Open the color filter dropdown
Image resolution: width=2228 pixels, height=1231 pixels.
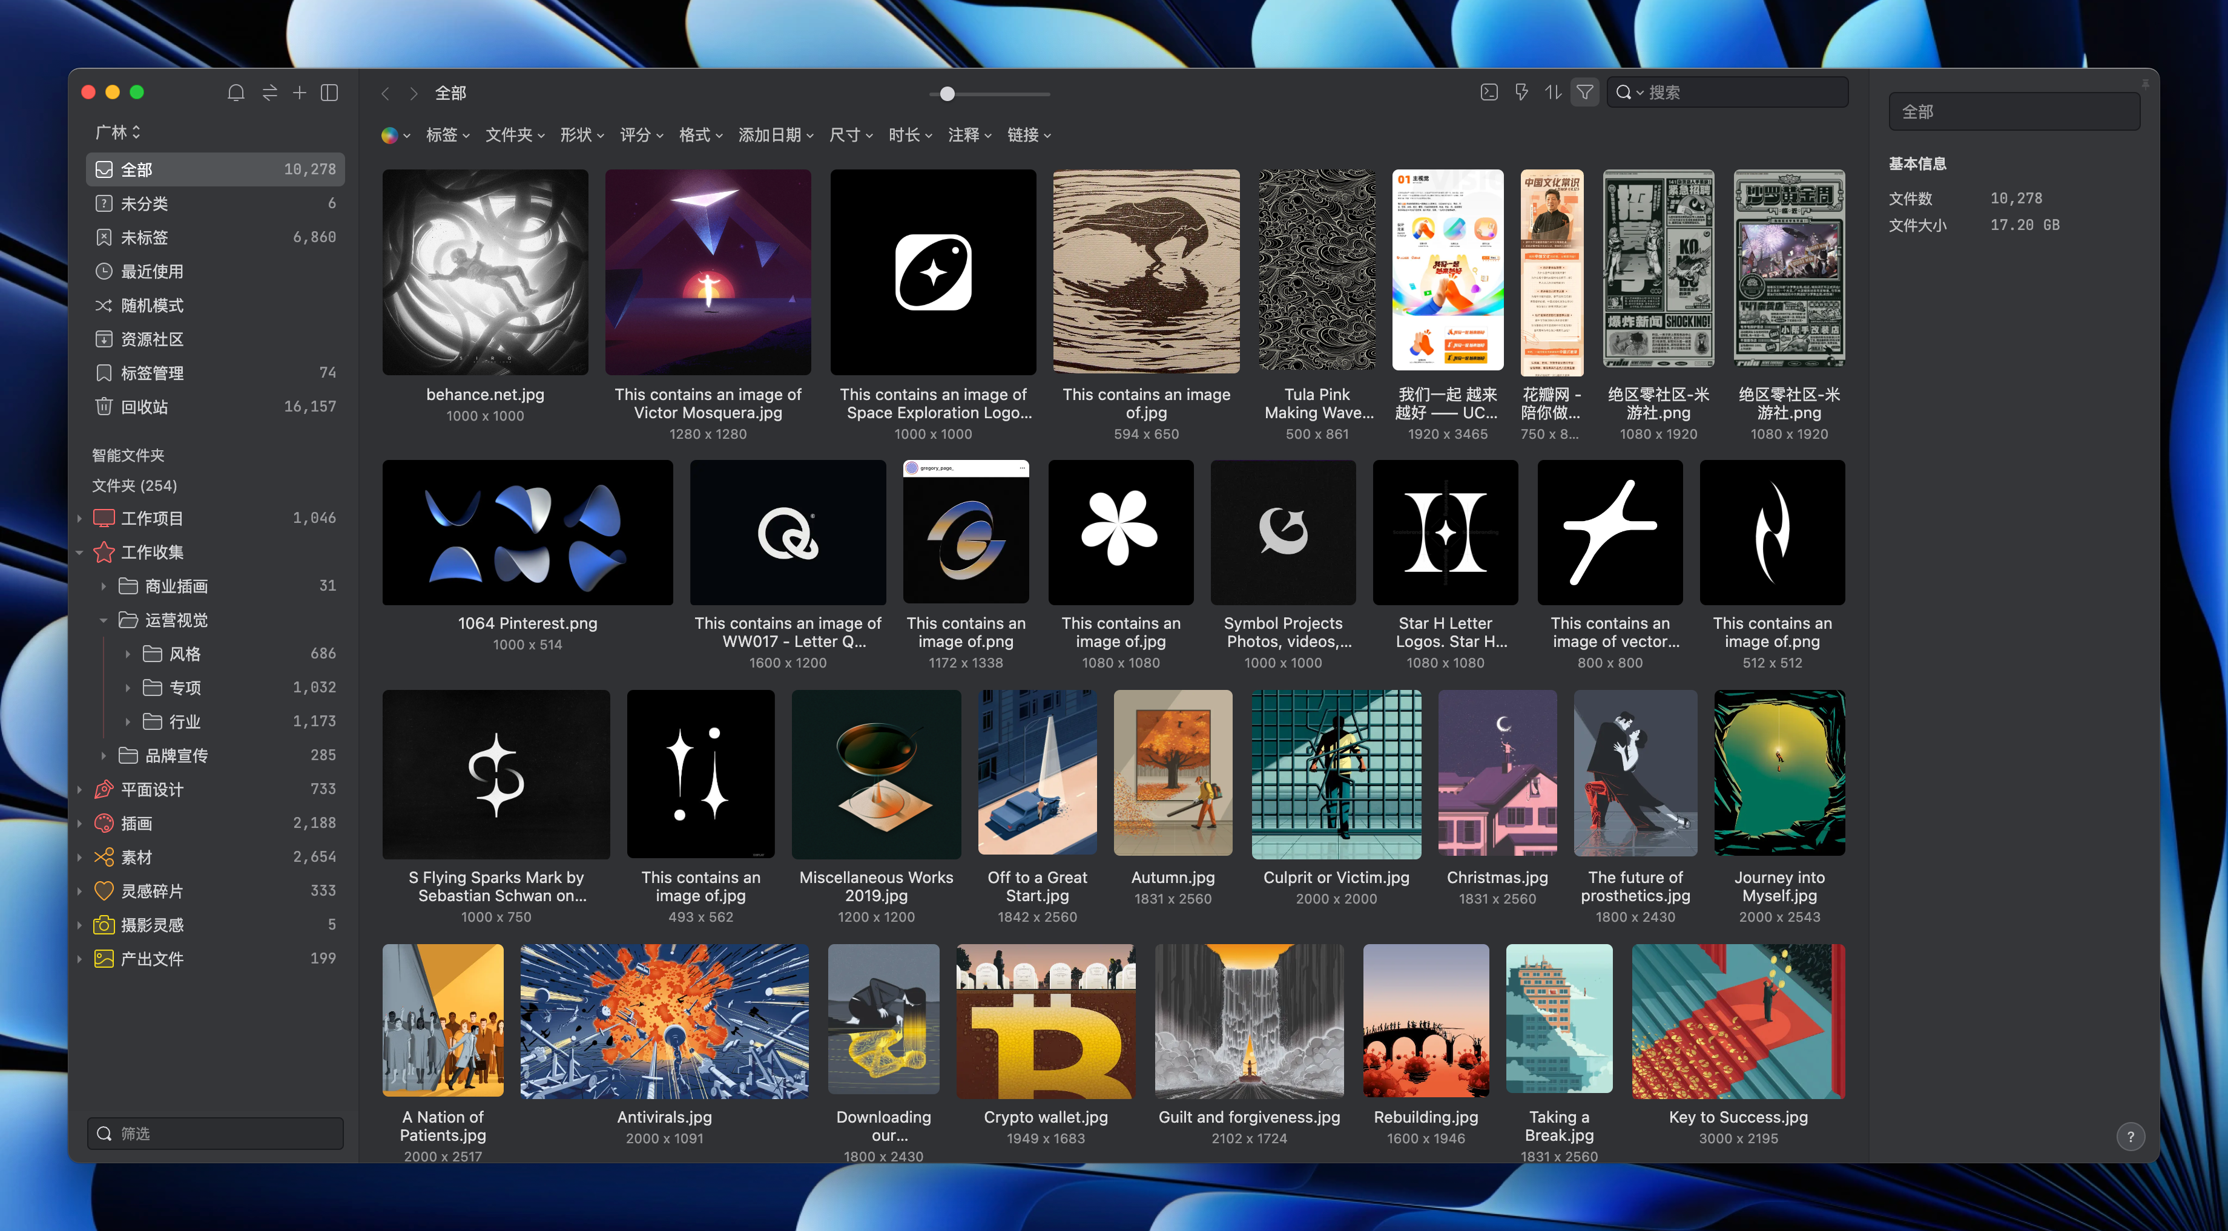(x=396, y=135)
